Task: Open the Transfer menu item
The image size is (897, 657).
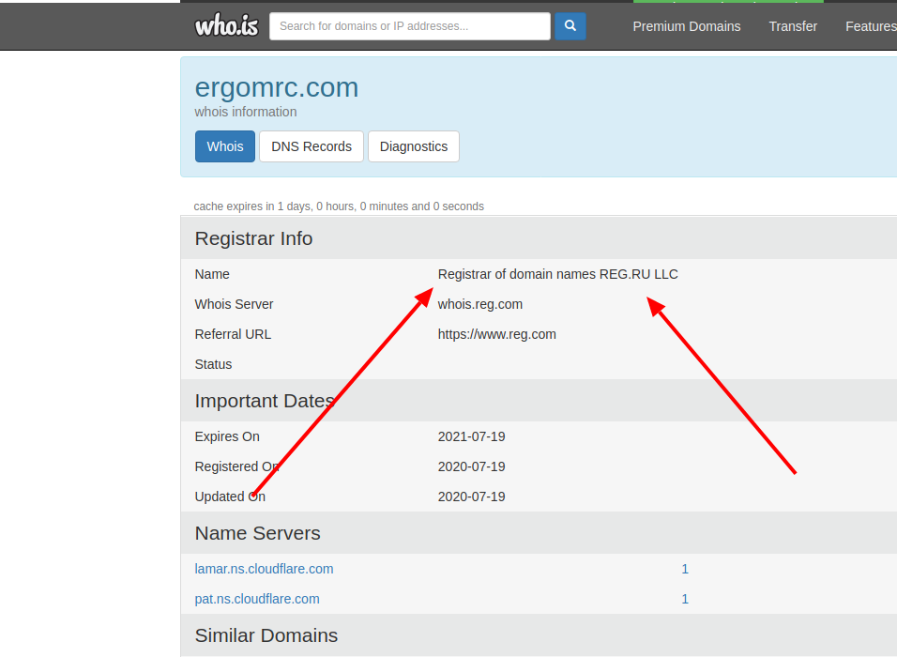Action: coord(793,26)
